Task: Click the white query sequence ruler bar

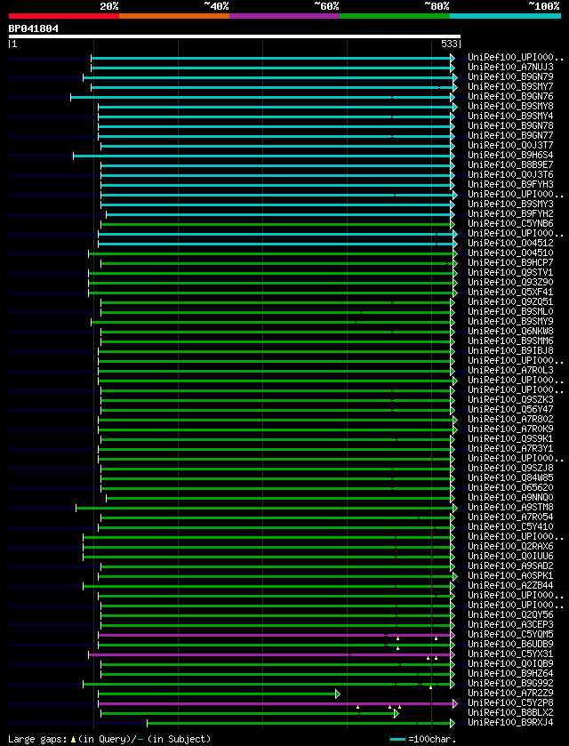Action: pyautogui.click(x=235, y=36)
